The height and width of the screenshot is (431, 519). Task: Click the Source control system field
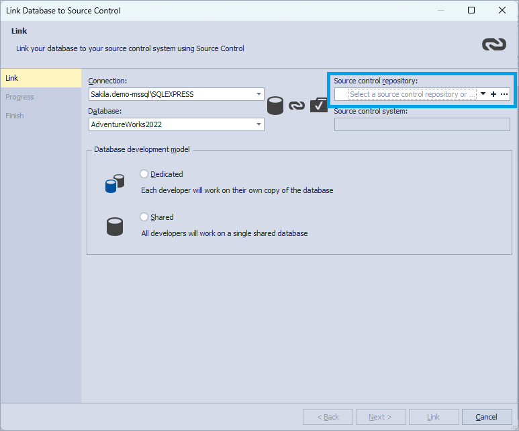click(422, 124)
